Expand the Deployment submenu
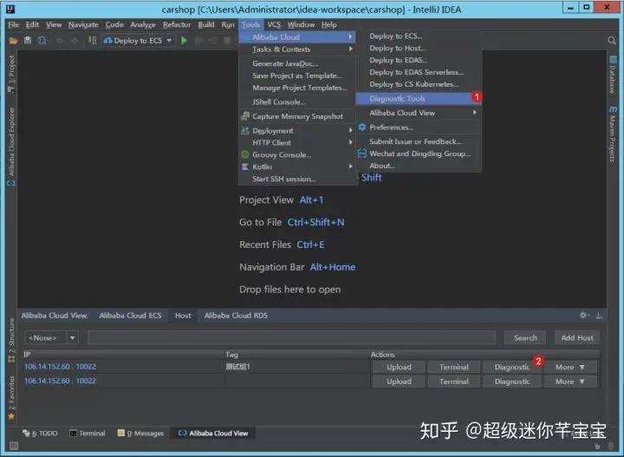624x457 pixels. (x=297, y=131)
